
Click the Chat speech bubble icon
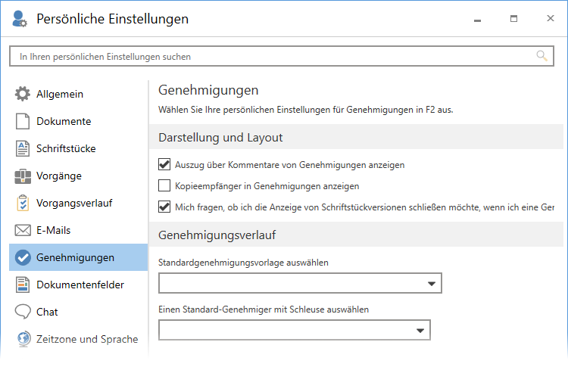point(23,312)
